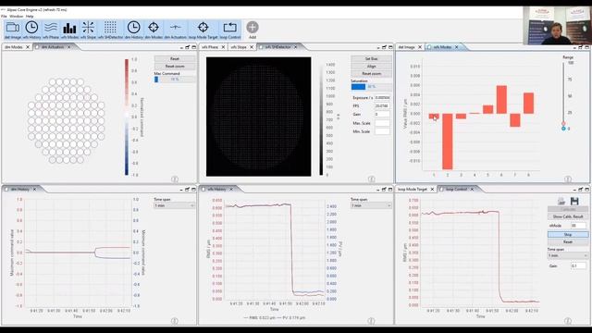Click the Max Command progress bar

coord(175,80)
